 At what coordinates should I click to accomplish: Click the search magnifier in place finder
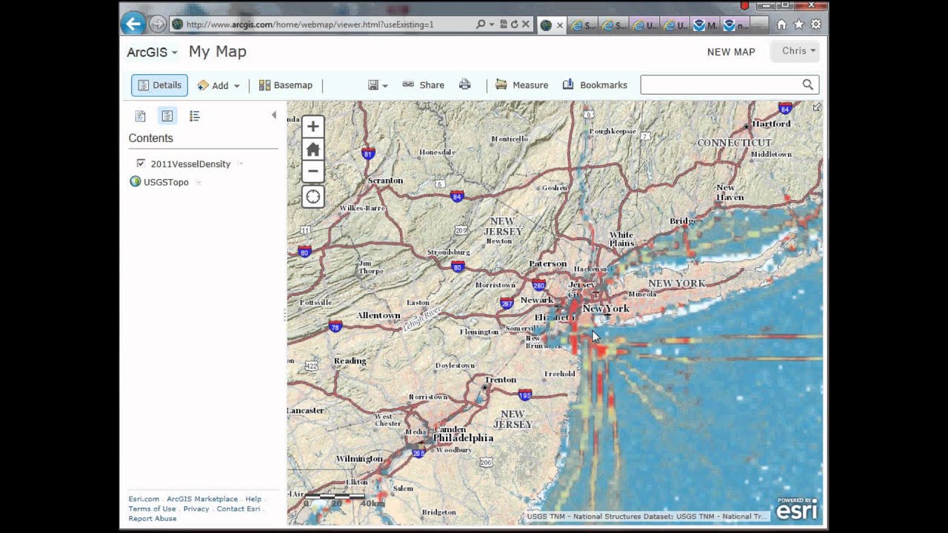tap(808, 84)
